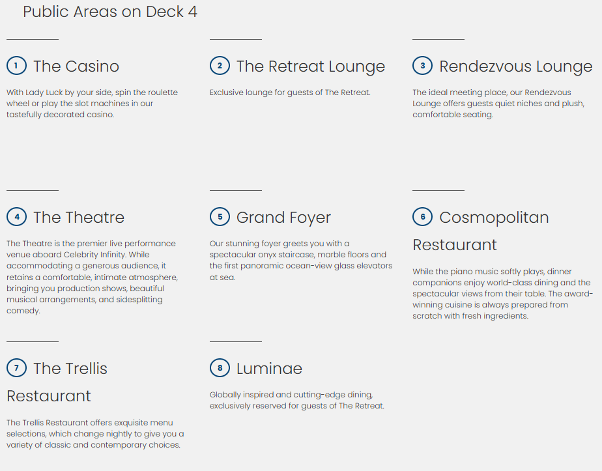Click The Casino heading
The width and height of the screenshot is (602, 471).
click(76, 66)
